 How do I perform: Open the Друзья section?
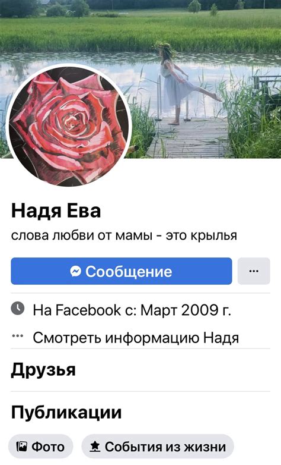click(43, 369)
